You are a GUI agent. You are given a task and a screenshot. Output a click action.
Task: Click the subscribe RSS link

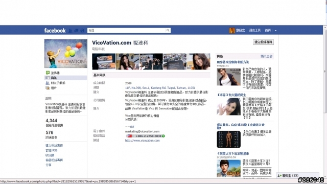52,150
